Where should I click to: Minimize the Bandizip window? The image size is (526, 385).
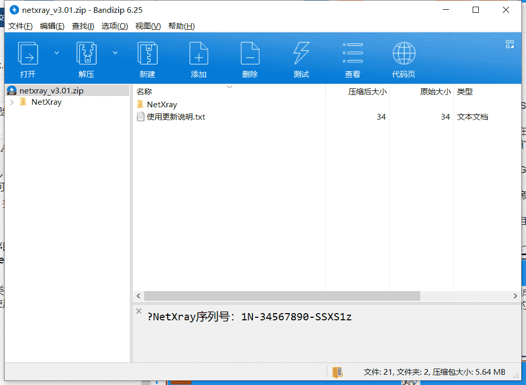click(446, 10)
